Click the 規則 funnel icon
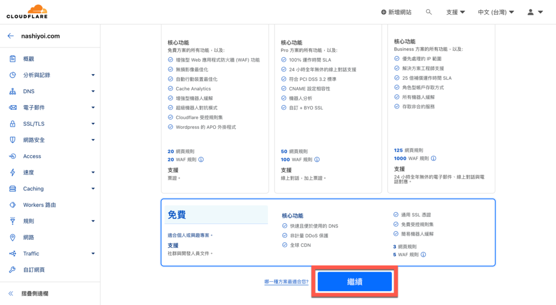This screenshot has width=556, height=305. [13, 221]
